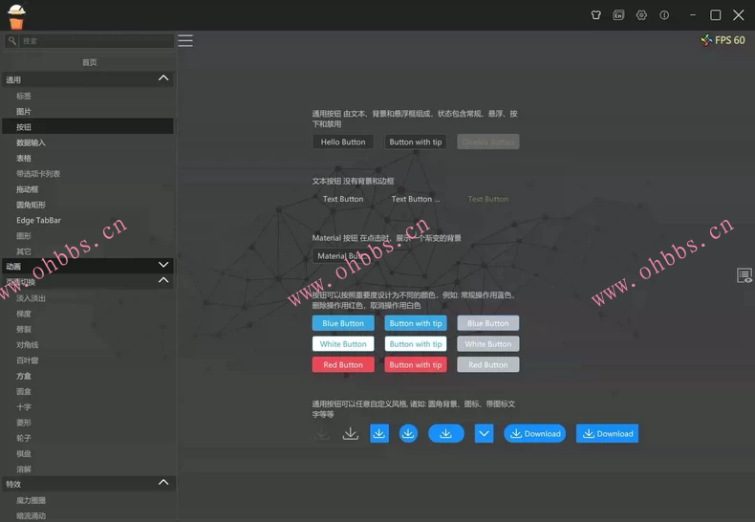Screen dimensions: 755x522
Task: Select the 菱形 transition item
Action: point(88,423)
